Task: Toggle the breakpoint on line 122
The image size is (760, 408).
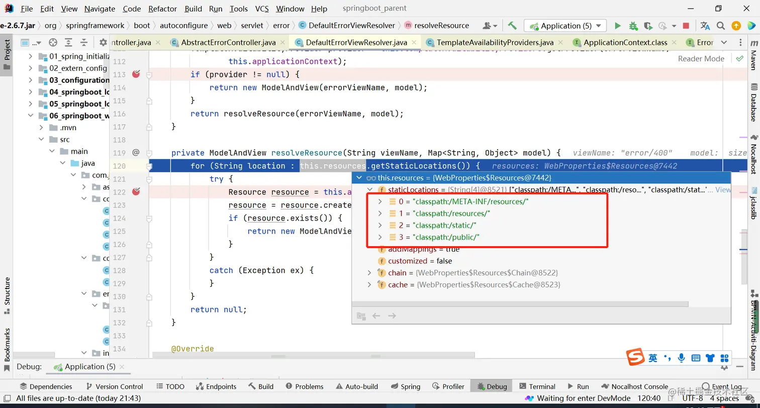Action: coord(136,191)
